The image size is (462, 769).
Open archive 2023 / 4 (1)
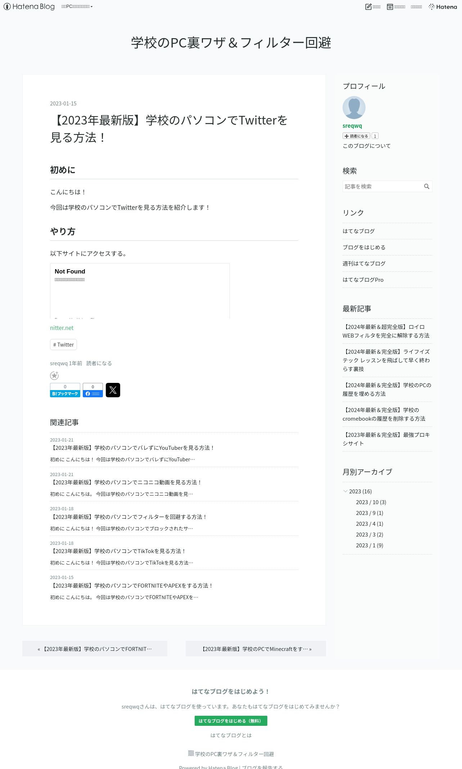(369, 524)
